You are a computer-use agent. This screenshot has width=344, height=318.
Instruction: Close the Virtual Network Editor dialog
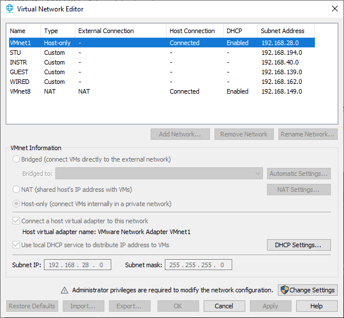pos(334,9)
